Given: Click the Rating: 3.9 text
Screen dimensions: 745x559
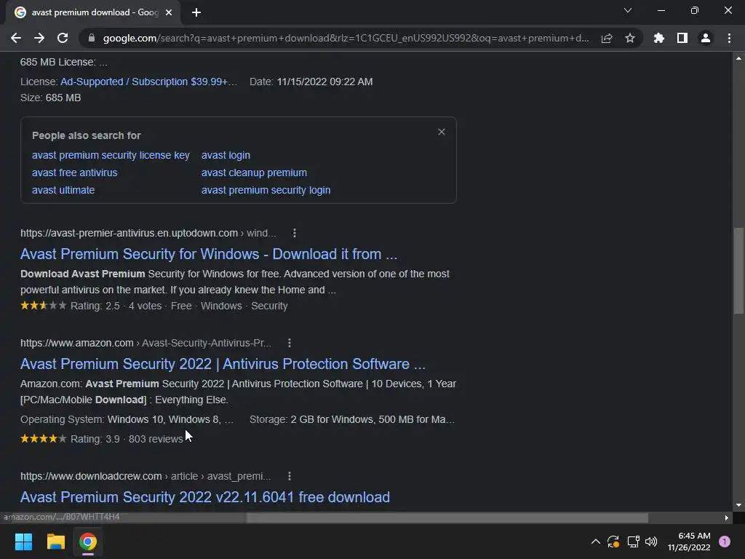Looking at the screenshot, I should point(95,439).
